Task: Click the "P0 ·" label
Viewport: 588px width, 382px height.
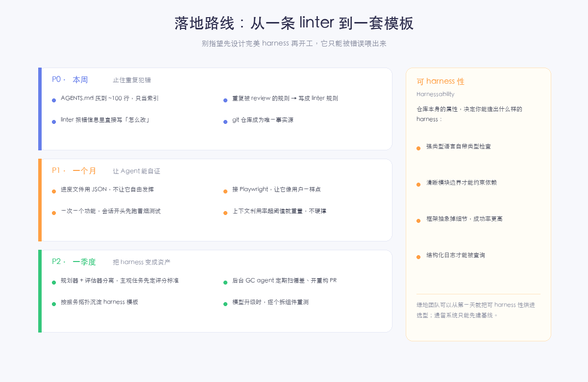Action: [59, 79]
